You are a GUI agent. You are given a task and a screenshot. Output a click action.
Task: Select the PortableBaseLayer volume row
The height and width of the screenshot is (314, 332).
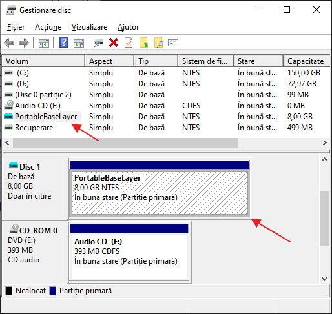point(166,117)
